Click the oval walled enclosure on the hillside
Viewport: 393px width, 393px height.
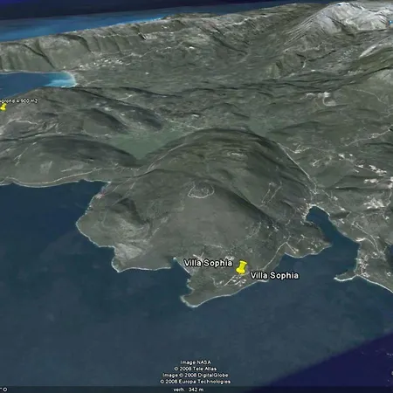point(201,190)
